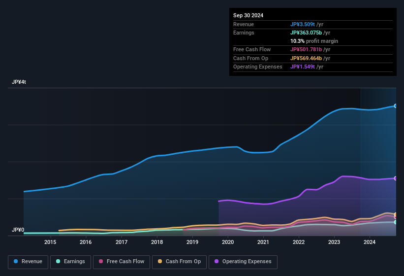Click the JP¥501.781b free cash flow value
This screenshot has height=276, width=404.
[306, 49]
